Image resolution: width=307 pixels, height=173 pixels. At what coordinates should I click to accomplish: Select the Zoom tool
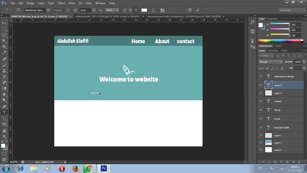click(x=4, y=136)
